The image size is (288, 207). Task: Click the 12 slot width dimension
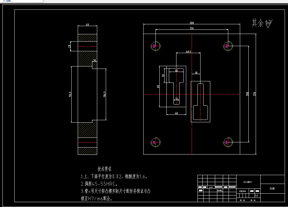coord(176,99)
